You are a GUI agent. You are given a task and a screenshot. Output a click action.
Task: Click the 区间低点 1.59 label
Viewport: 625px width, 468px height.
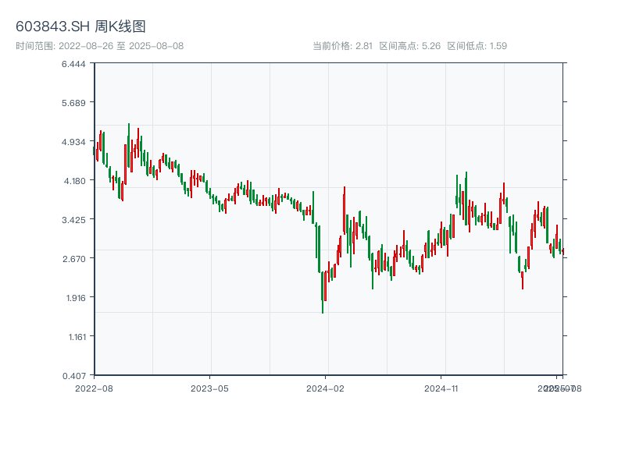point(477,46)
